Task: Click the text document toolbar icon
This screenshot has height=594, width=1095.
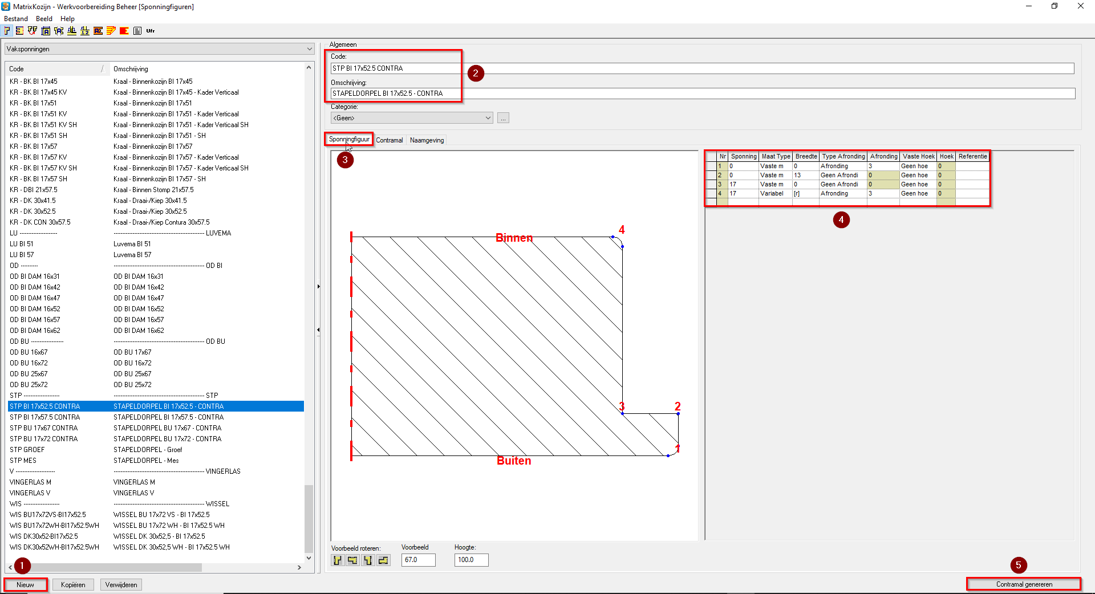Action: (137, 31)
